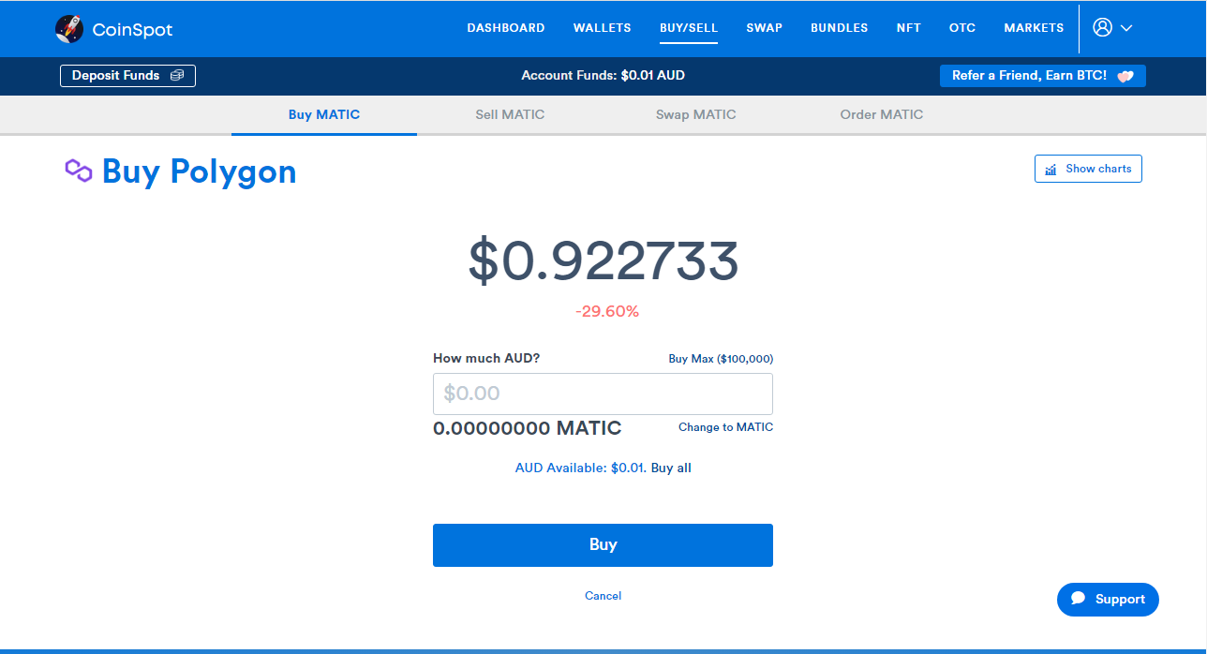
Task: Go to the NFT section
Action: (909, 28)
